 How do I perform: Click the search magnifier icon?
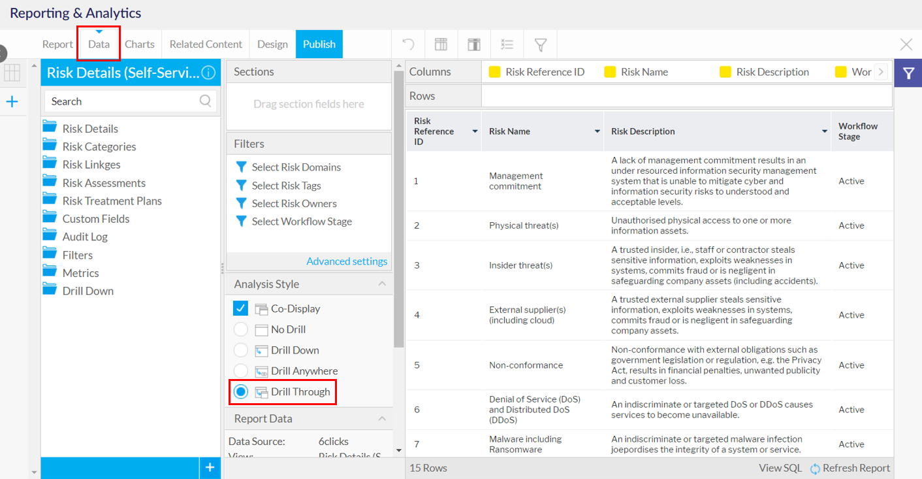coord(205,101)
